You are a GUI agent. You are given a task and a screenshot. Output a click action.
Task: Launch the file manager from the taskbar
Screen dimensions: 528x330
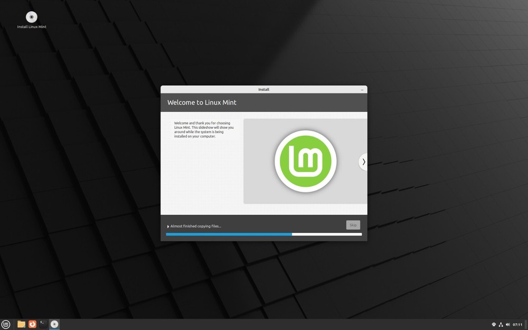point(20,324)
